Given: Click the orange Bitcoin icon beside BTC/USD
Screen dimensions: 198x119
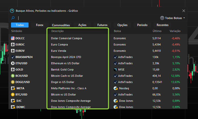Looking at the screenshot, I should pyautogui.click(x=13, y=94).
